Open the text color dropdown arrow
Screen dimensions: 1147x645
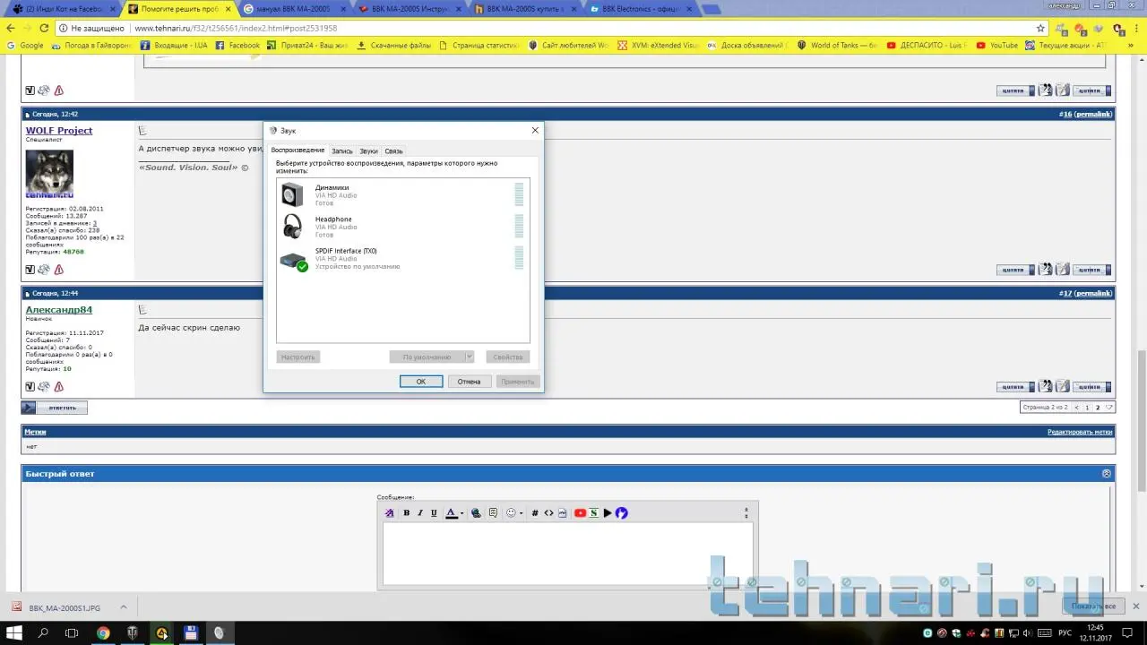point(461,513)
